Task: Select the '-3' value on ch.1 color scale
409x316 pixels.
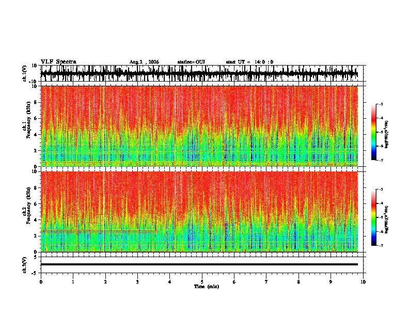Action: [x=381, y=104]
